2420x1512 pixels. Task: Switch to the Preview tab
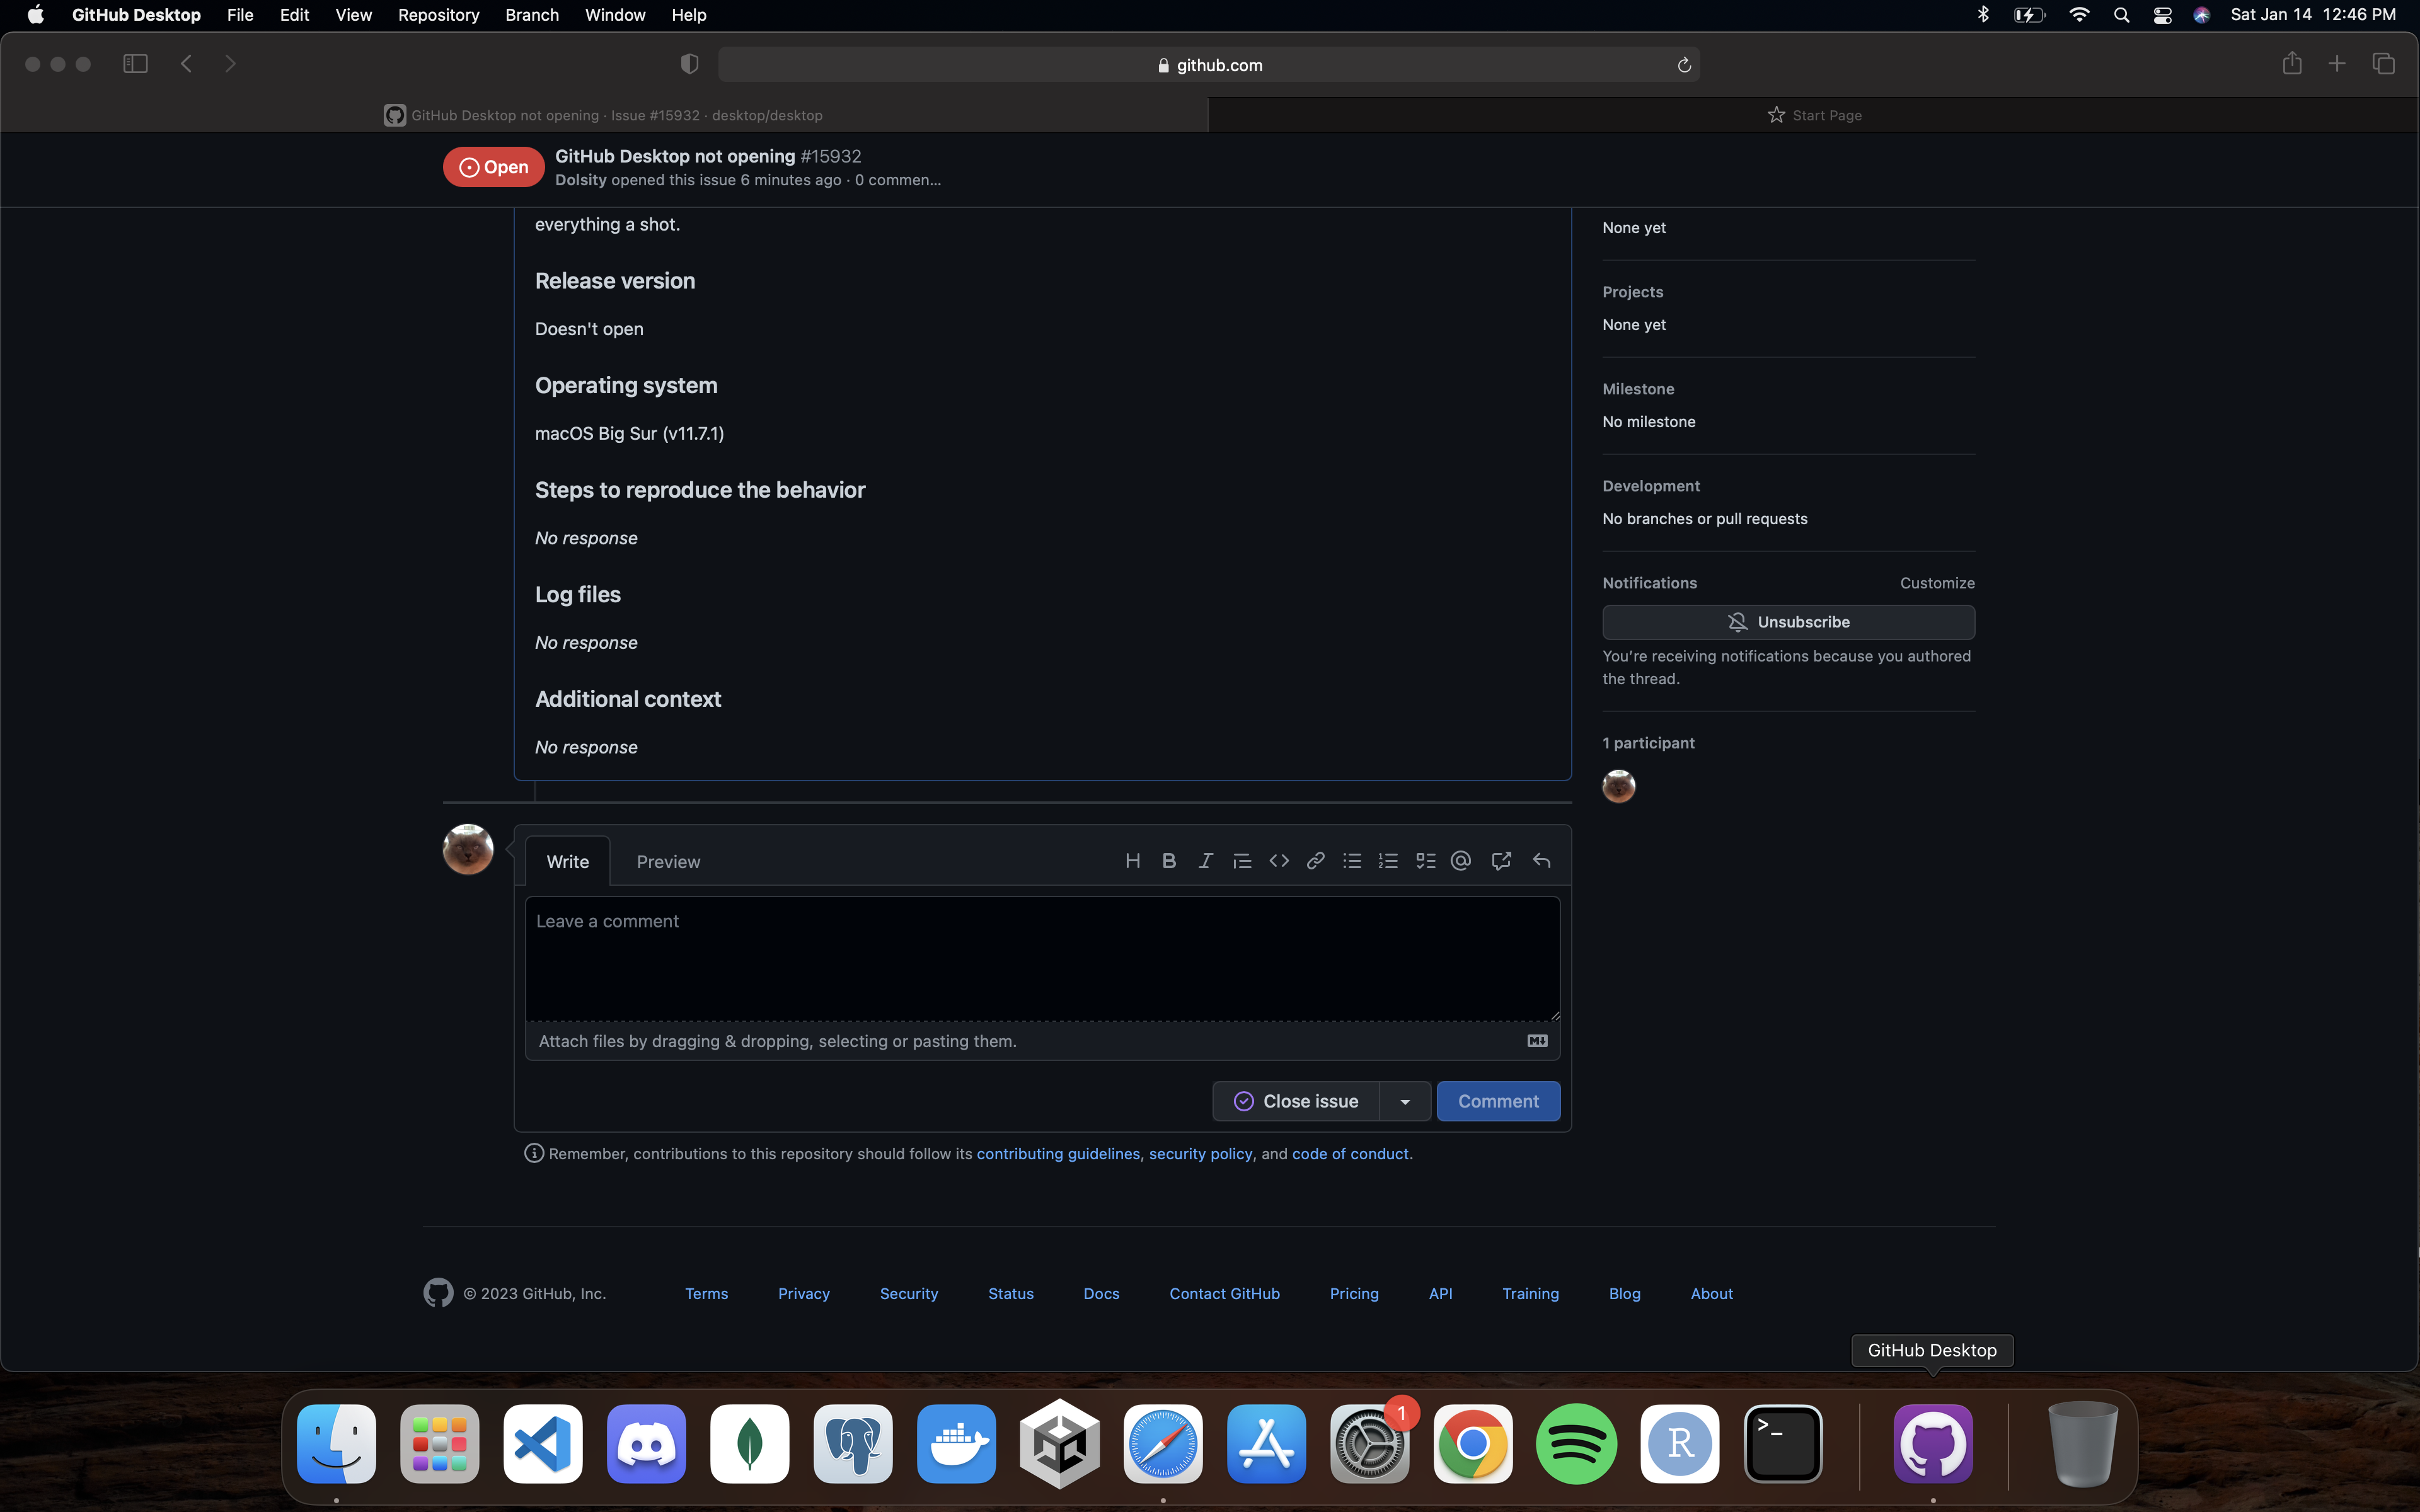click(667, 861)
